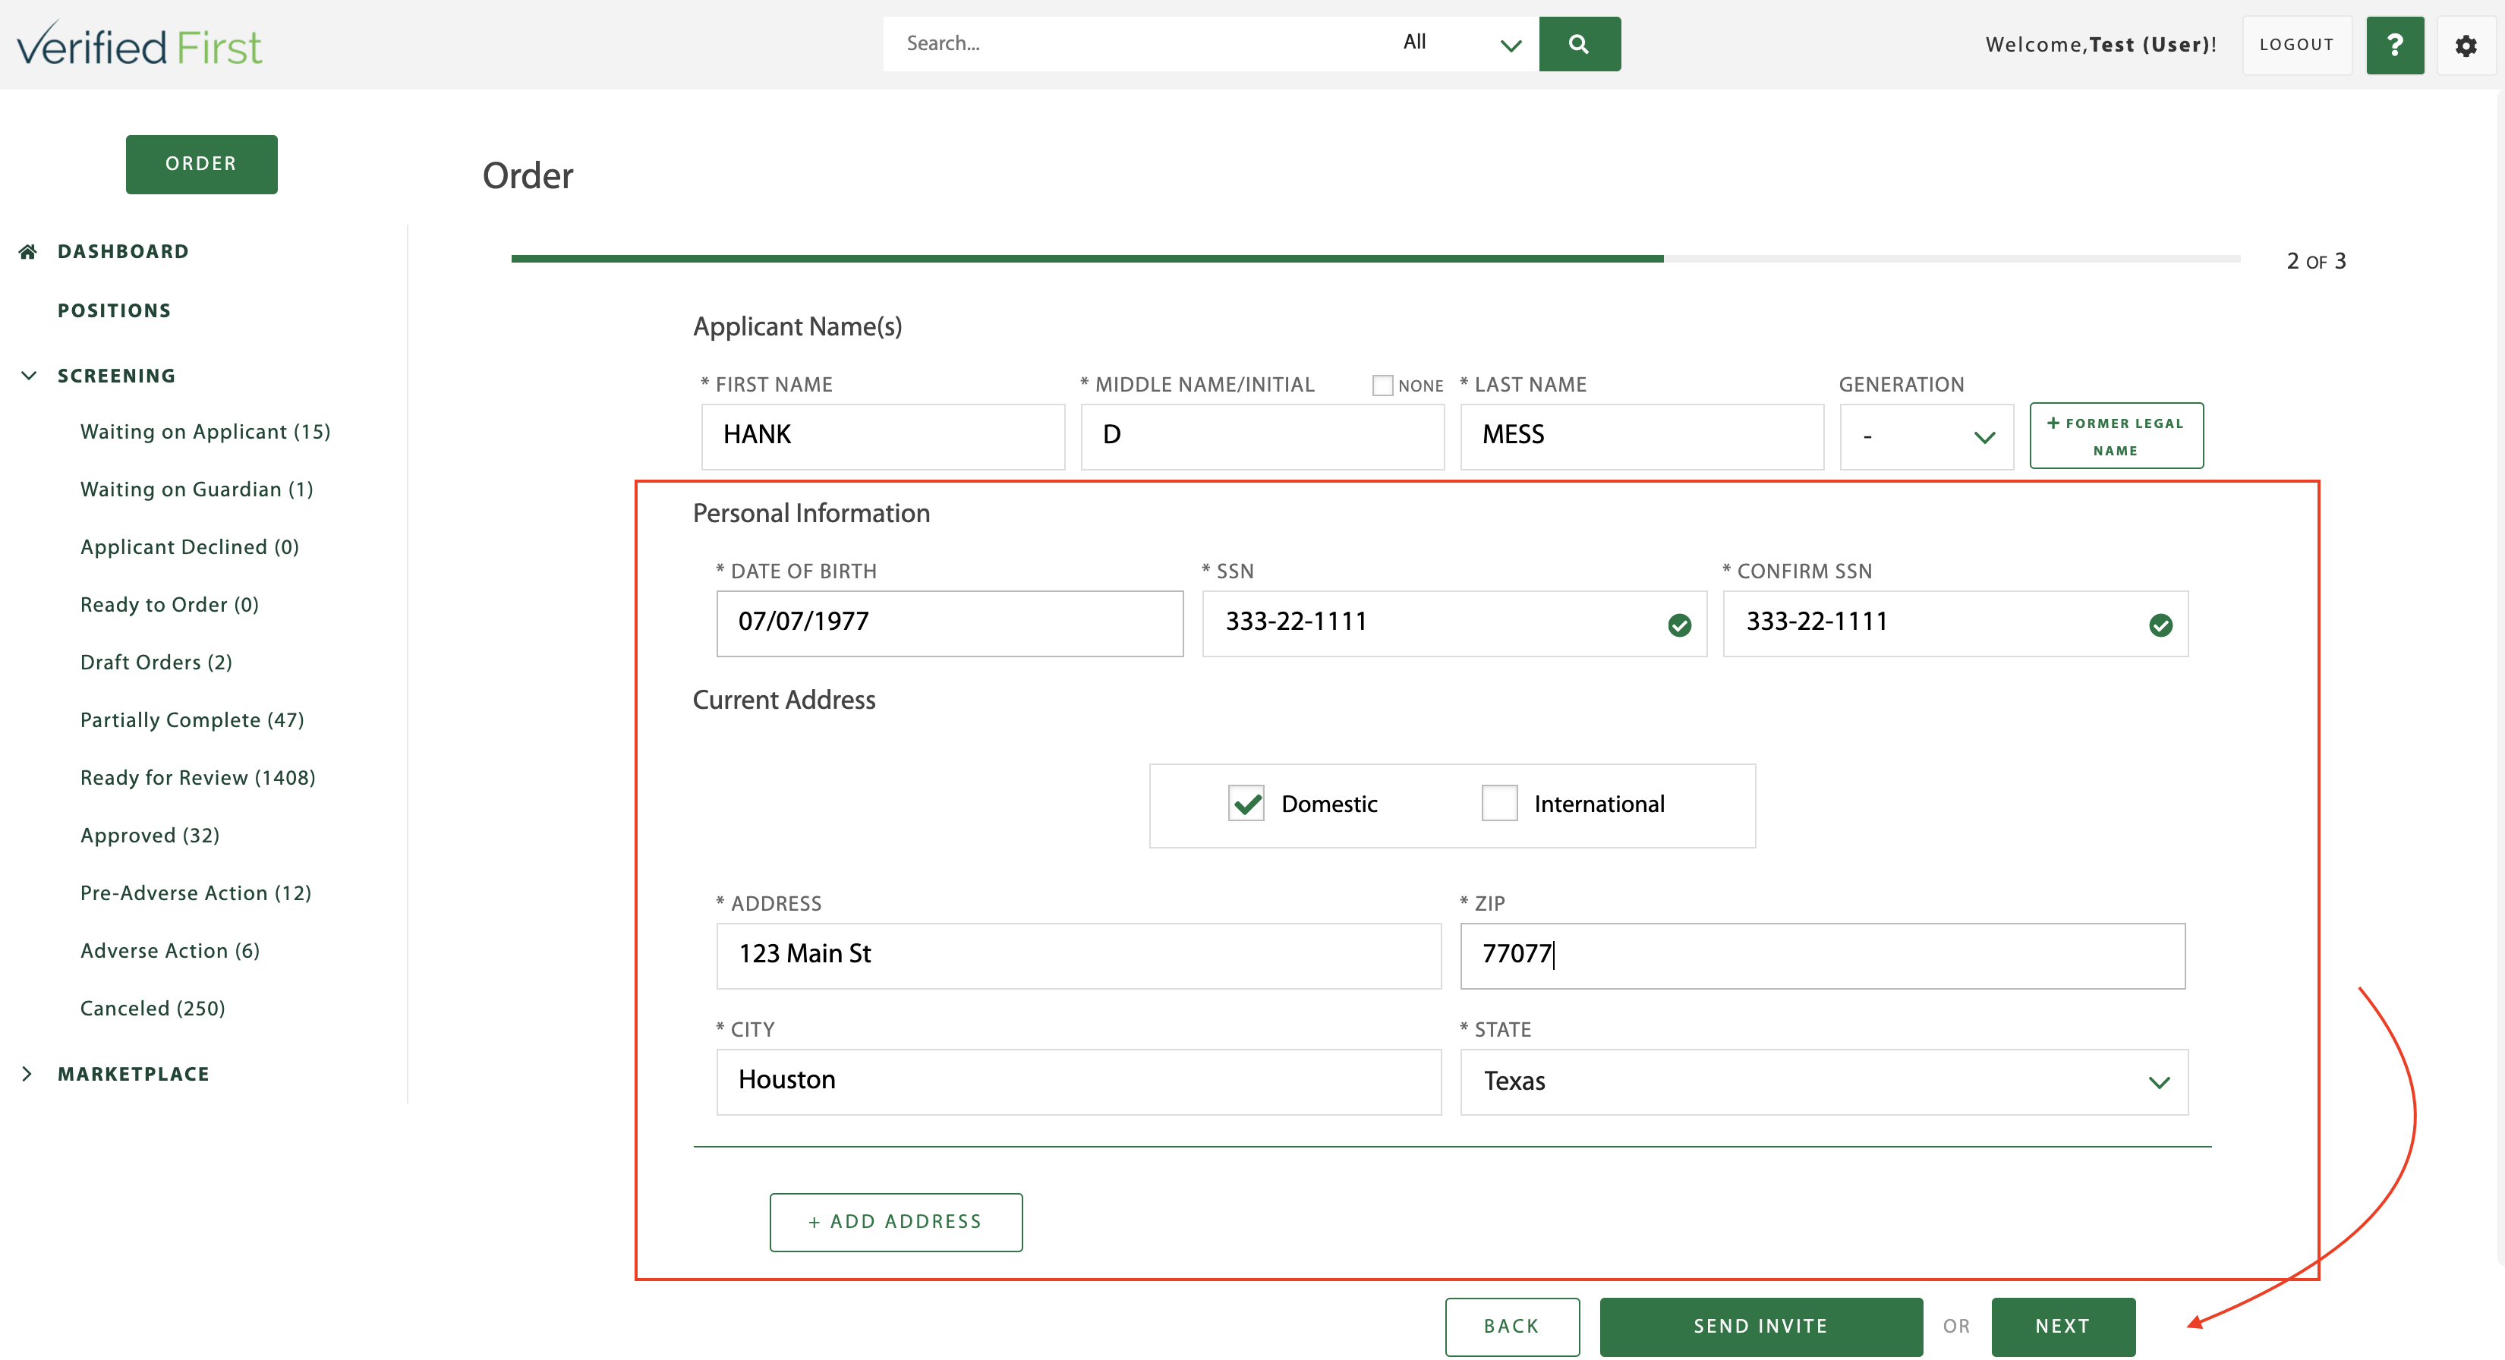Click the Confirm SSN green checkmark icon
The image size is (2505, 1360).
2160,625
